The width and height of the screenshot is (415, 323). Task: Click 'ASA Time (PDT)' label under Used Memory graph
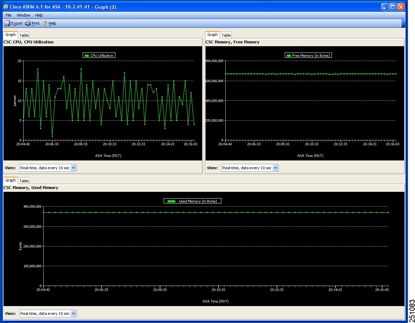click(x=215, y=301)
